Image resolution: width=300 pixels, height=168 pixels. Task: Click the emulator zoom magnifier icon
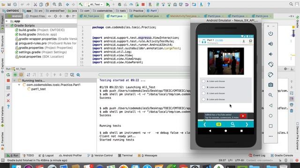[270, 95]
